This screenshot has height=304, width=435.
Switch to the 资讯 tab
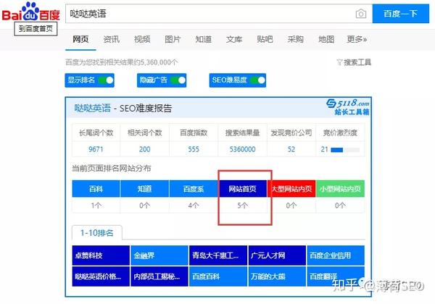point(111,39)
